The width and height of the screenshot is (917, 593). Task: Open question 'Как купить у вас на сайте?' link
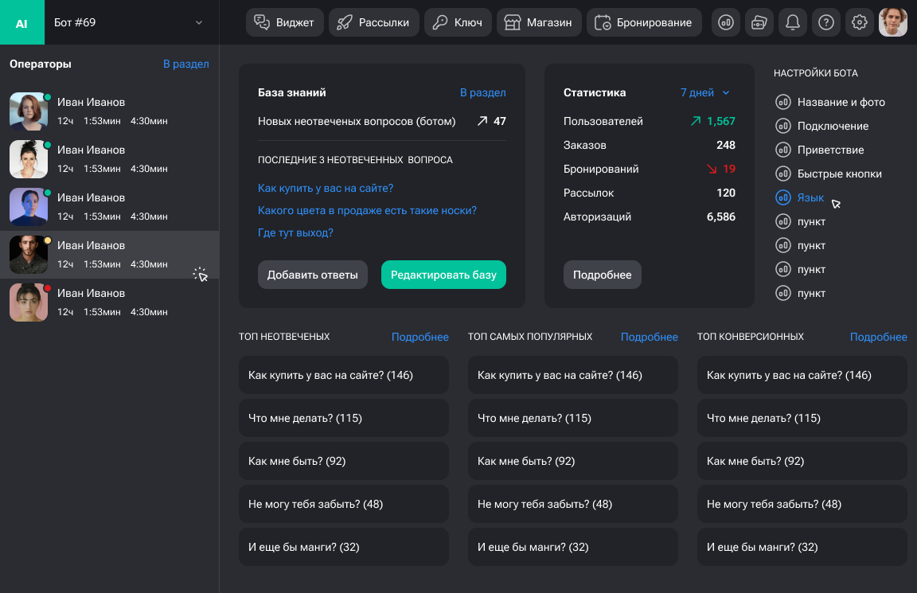pyautogui.click(x=326, y=188)
